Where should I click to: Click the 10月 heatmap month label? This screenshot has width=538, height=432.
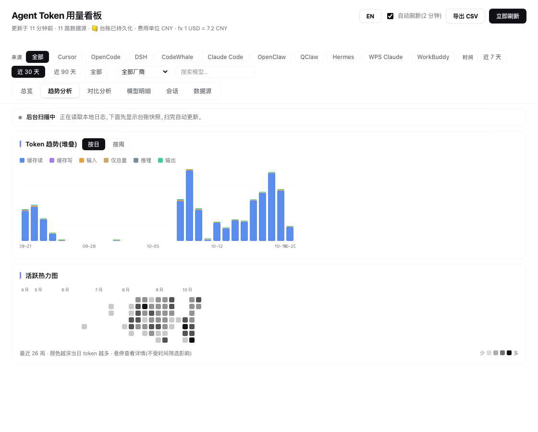coord(187,290)
